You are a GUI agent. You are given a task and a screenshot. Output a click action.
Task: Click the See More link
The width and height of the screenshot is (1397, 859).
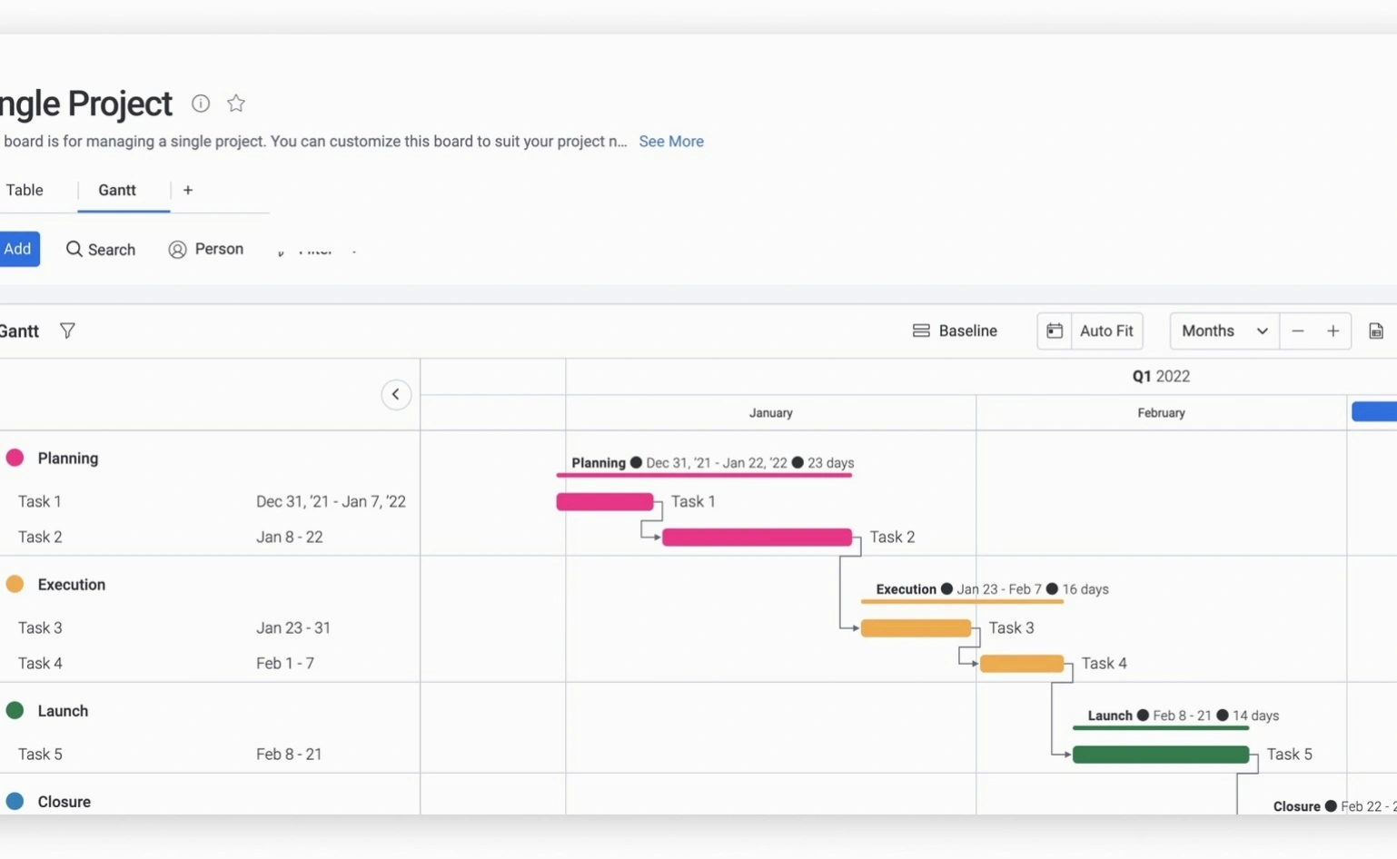coord(670,141)
